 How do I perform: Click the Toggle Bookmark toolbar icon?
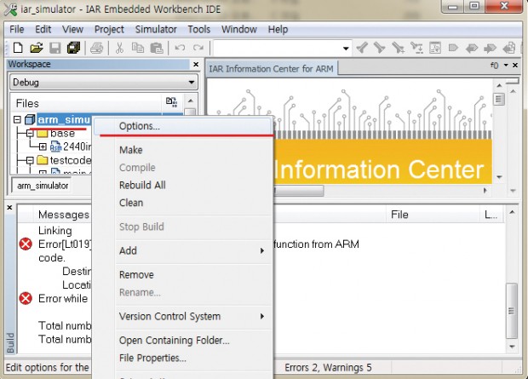453,48
